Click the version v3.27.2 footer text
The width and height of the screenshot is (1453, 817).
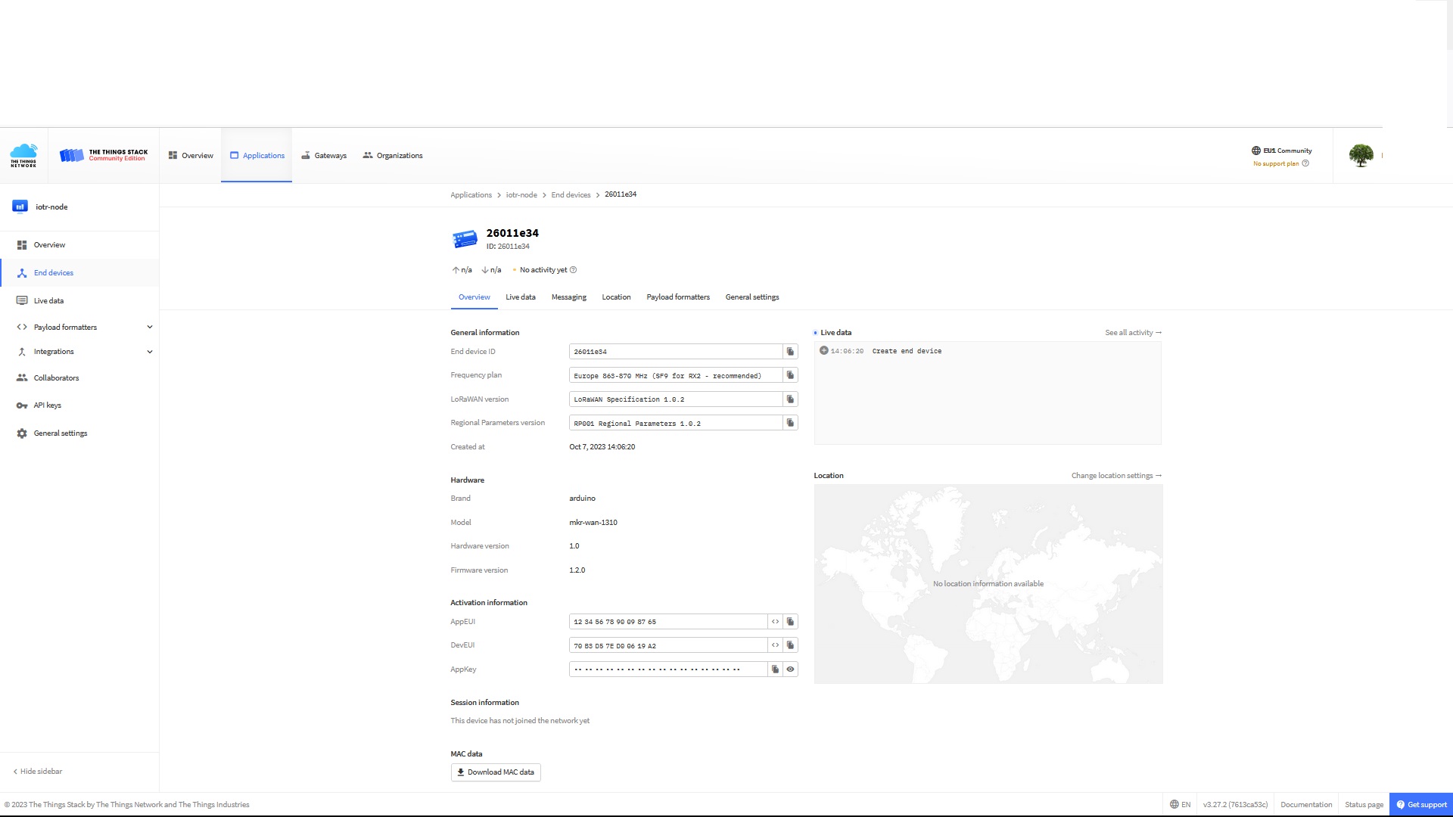[1235, 805]
